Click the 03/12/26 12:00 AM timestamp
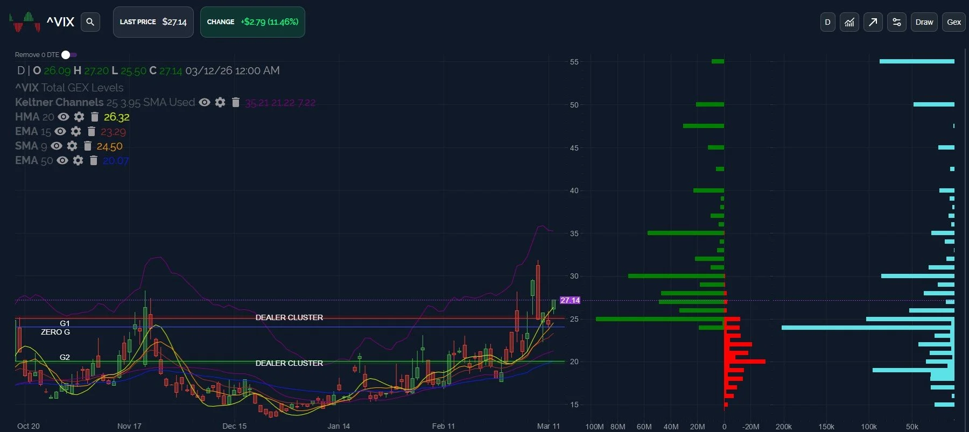 pyautogui.click(x=233, y=70)
